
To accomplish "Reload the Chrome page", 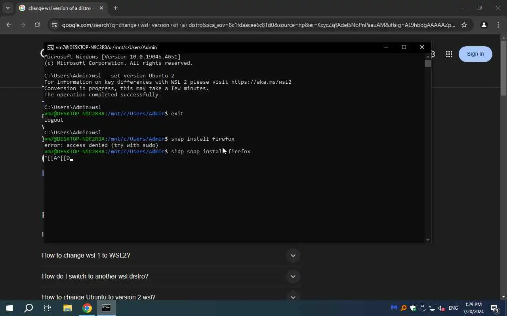I will (x=37, y=25).
